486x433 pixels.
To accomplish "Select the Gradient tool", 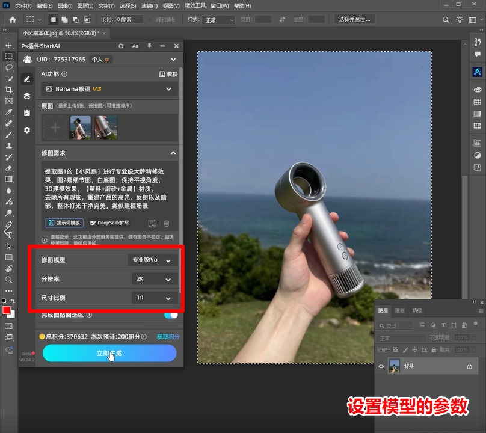I will click(x=8, y=179).
